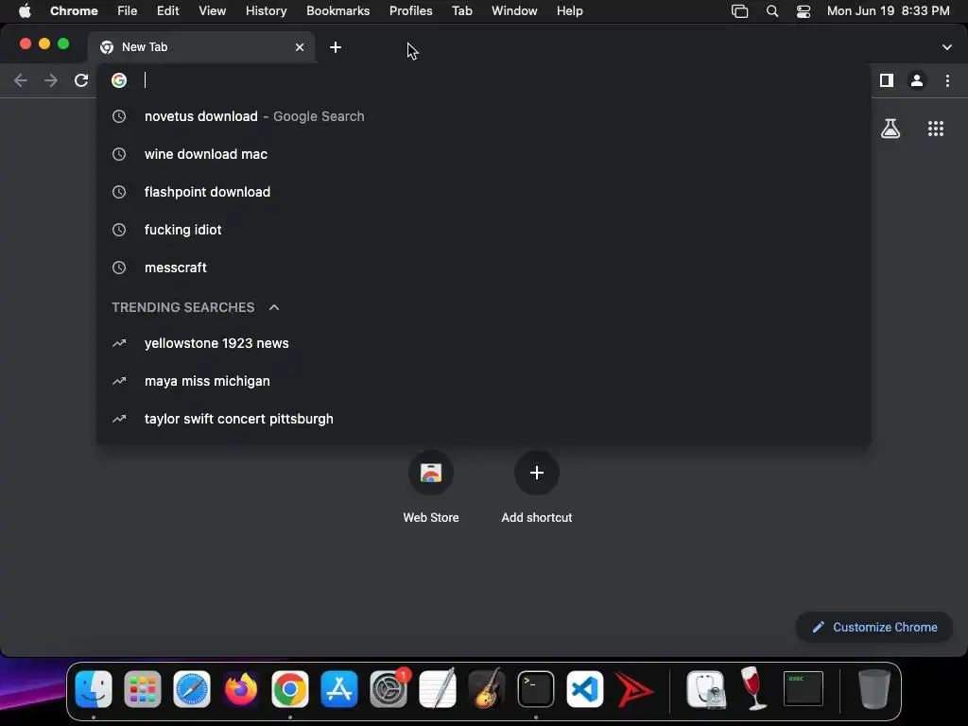The width and height of the screenshot is (968, 726).
Task: Click the Add shortcut button
Action: [537, 487]
